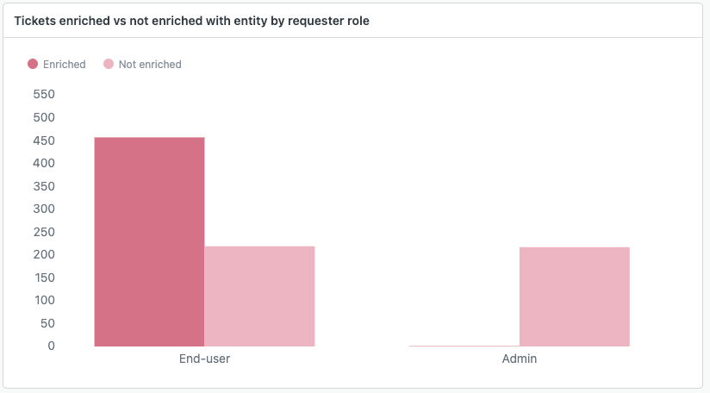The width and height of the screenshot is (710, 393).
Task: Click the light pink Not enriched legend dot
Action: coord(109,64)
